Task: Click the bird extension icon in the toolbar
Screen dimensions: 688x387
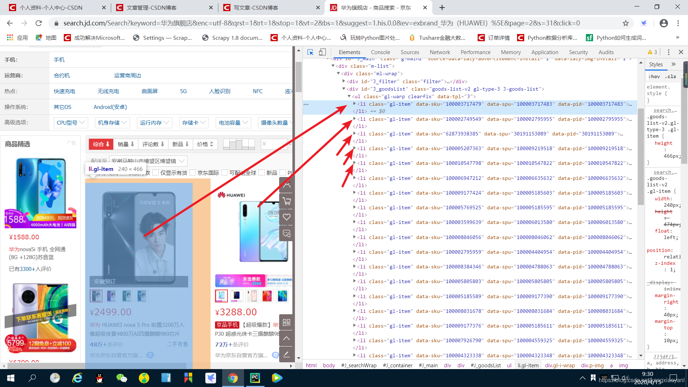Action: (644, 23)
